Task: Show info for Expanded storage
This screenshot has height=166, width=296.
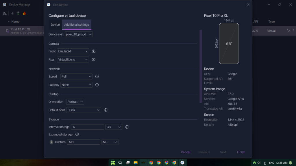Action: (77, 134)
